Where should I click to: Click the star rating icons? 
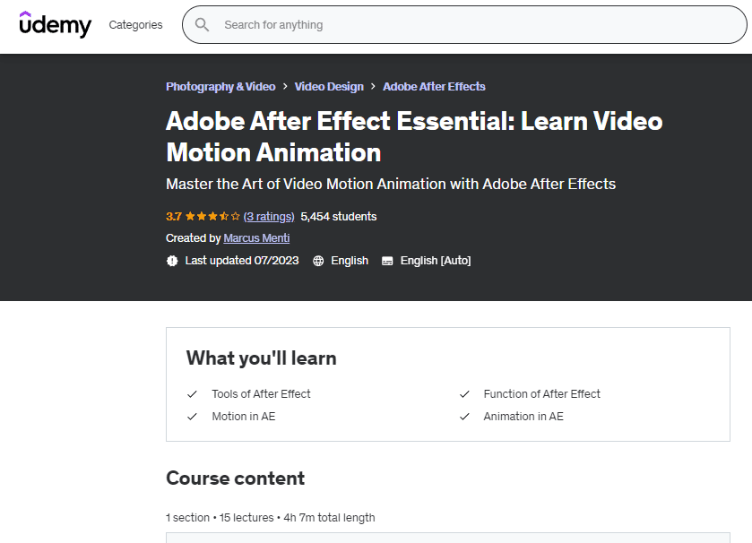pos(212,217)
